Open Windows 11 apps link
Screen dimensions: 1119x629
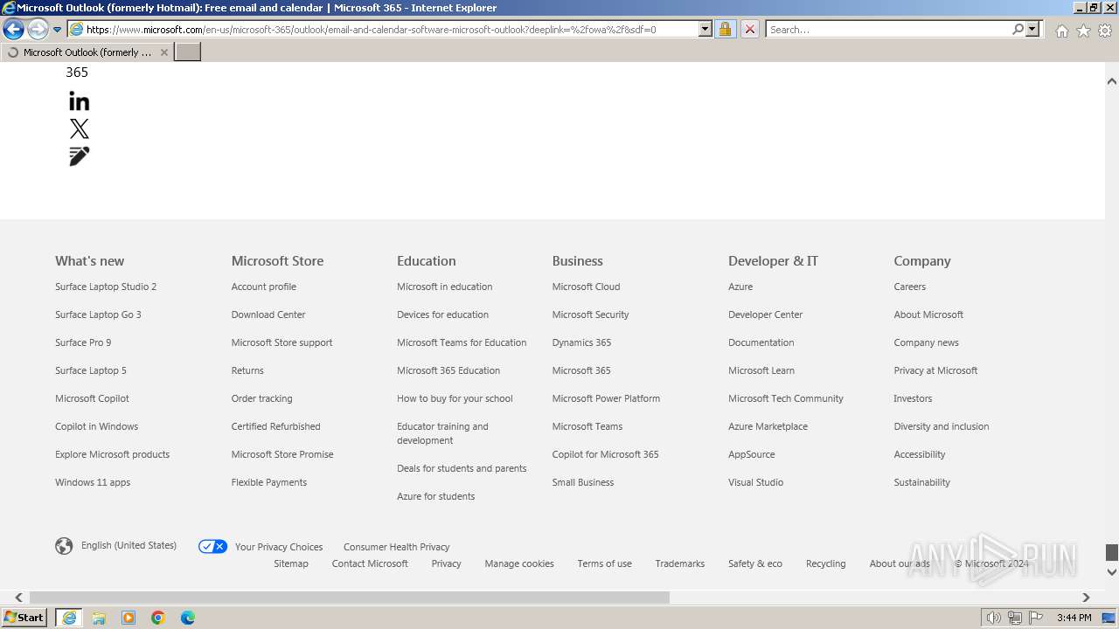[x=93, y=482]
